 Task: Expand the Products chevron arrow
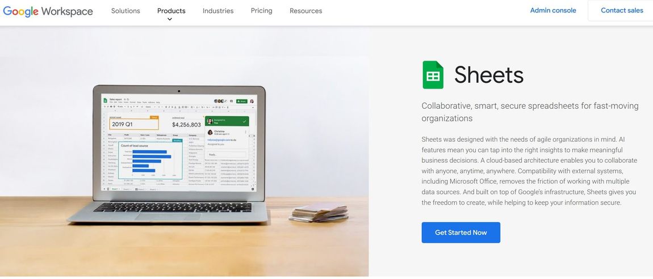coord(170,19)
